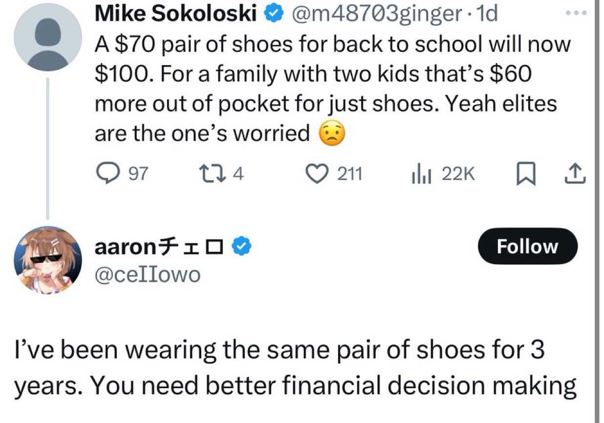Click the 22K views count
This screenshot has height=423, width=604.
tap(458, 174)
